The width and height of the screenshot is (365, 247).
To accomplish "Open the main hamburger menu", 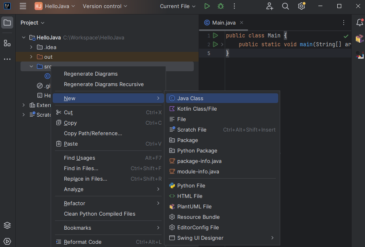I will click(23, 6).
